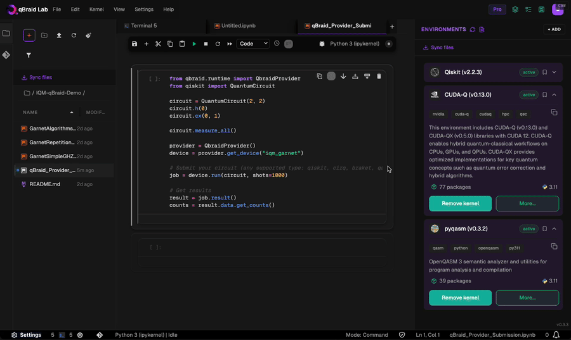Open the Help menu
Screen dimensions: 571x340
168,9
